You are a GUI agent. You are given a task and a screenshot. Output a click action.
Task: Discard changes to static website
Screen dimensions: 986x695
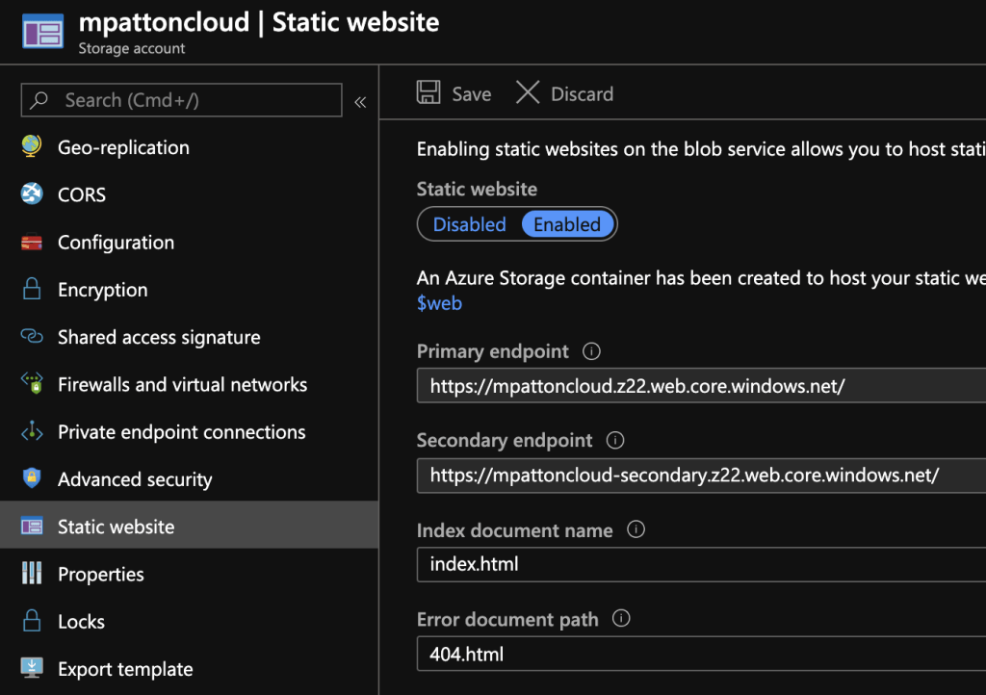tap(565, 93)
